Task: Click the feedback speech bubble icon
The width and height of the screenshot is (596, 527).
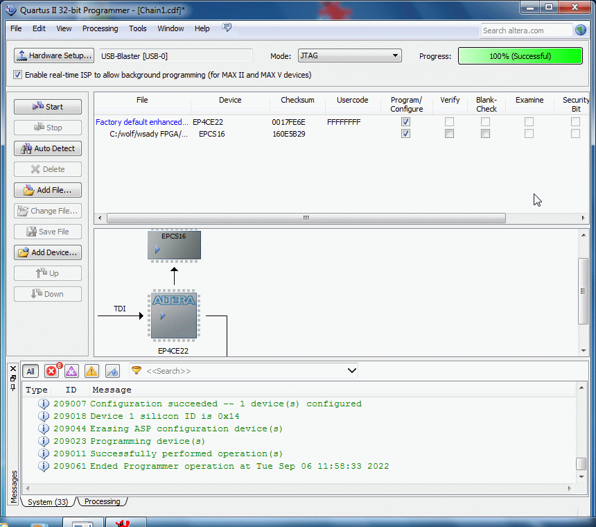Action: (227, 28)
